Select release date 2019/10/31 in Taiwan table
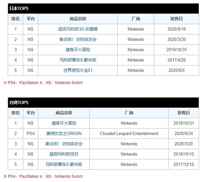The height and width of the screenshot is (182, 200). pos(184,123)
